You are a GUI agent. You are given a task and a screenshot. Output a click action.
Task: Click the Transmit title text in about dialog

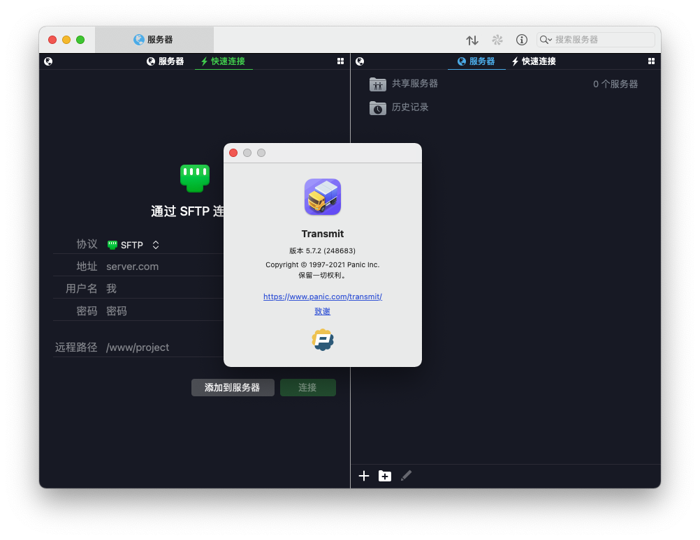(x=322, y=234)
